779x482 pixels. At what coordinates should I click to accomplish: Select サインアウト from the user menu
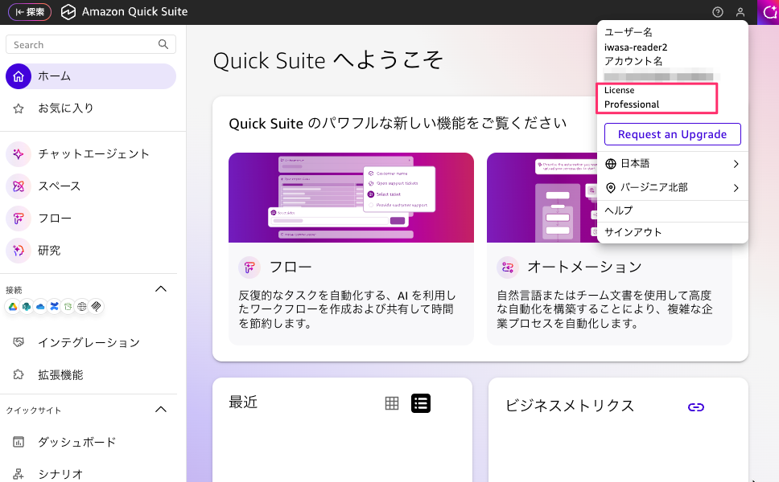[x=633, y=232]
